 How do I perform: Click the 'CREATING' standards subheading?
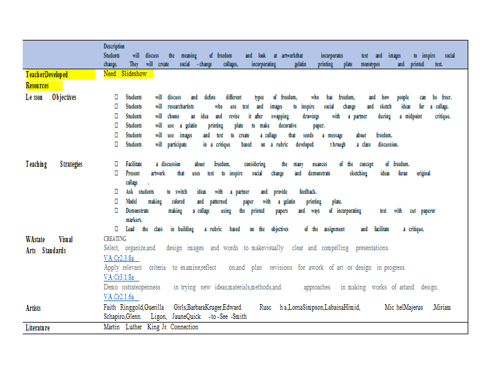tap(115, 239)
